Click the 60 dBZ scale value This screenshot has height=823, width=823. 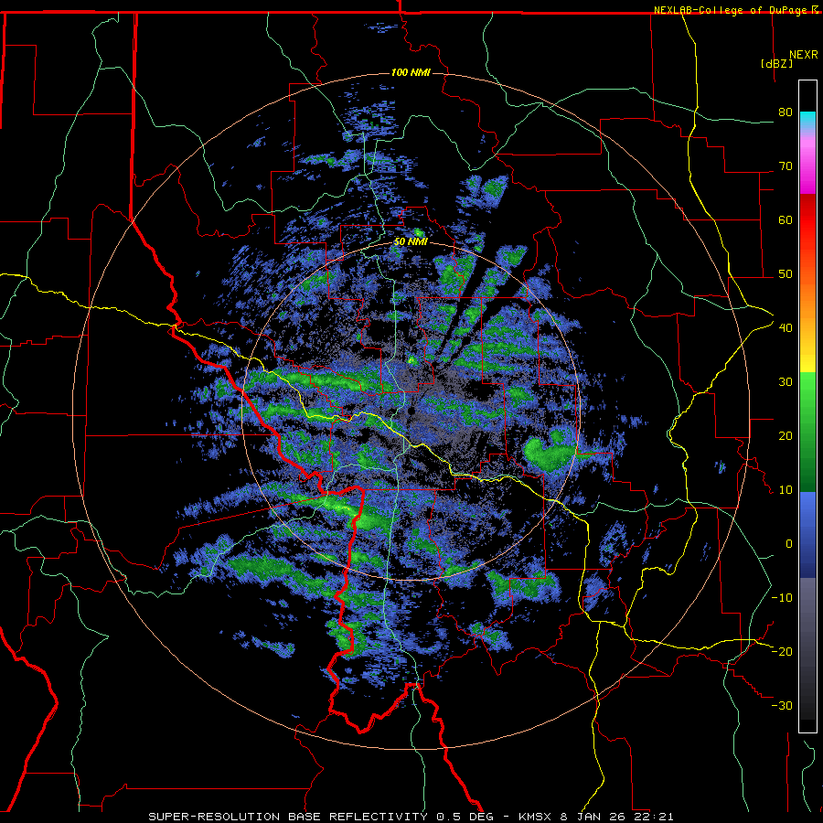tap(786, 219)
